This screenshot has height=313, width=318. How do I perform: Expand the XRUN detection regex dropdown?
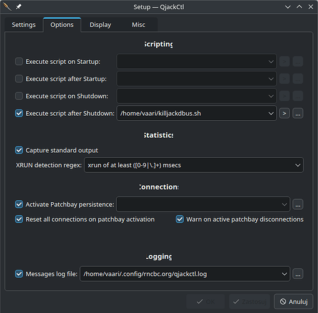298,165
